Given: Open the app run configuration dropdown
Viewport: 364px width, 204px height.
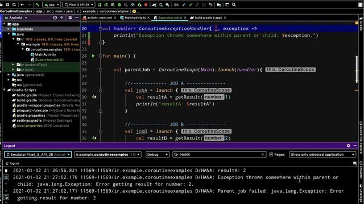Looking at the screenshot, I should [x=52, y=5].
